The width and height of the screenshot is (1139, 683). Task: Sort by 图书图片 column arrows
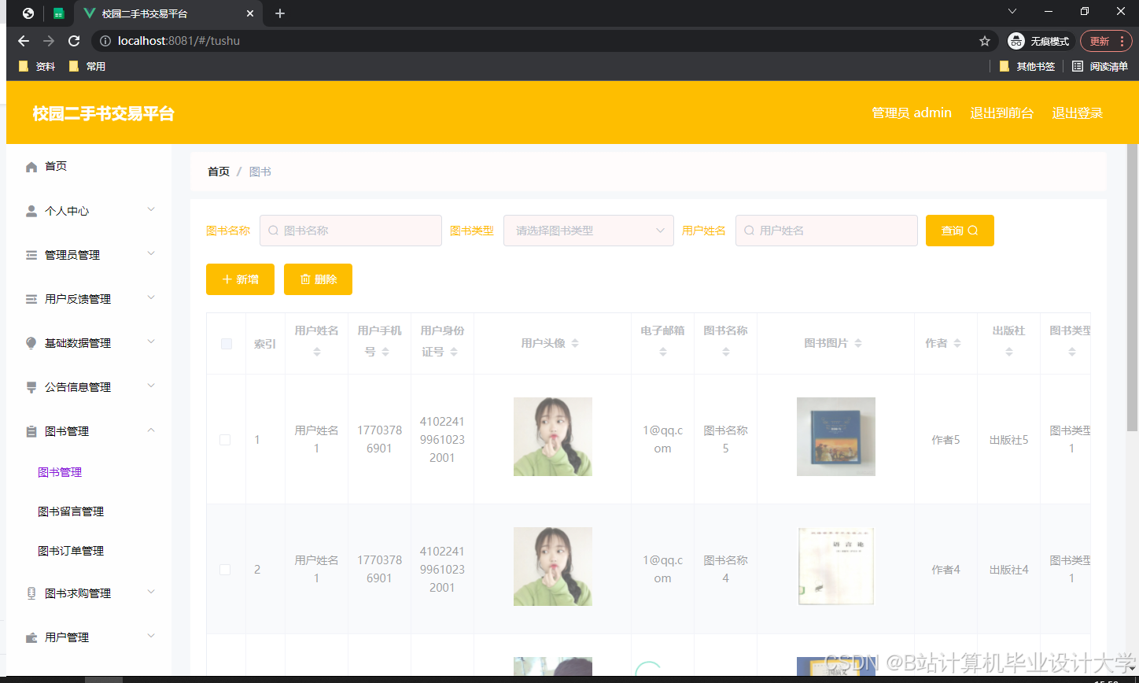(x=858, y=343)
